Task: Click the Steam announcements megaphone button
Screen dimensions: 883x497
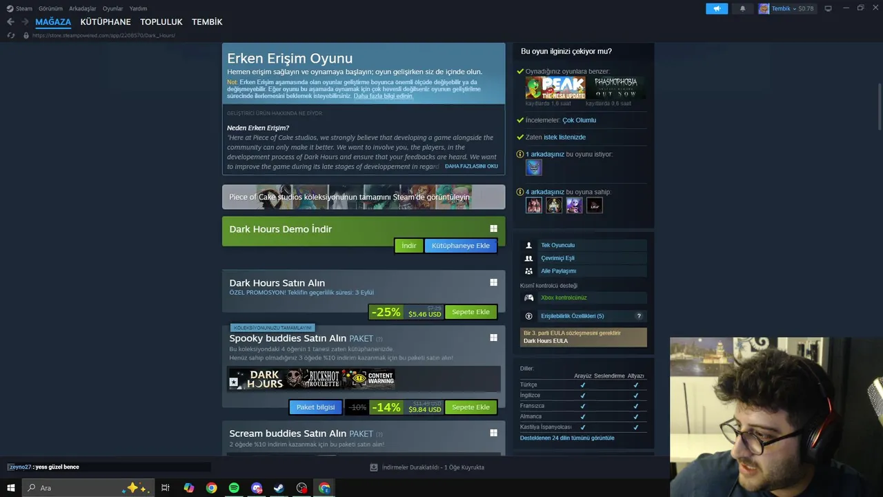Action: (717, 8)
